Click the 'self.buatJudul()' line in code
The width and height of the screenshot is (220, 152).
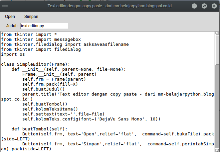(x=43, y=89)
